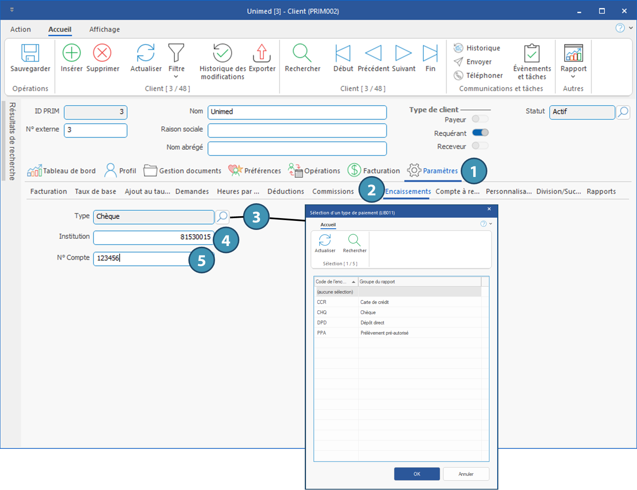637x490 pixels.
Task: Click the magnifier next to Type field
Action: [x=223, y=217]
